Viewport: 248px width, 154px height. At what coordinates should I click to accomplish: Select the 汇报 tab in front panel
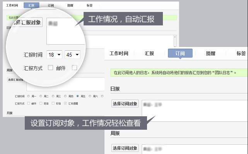pos(150,54)
